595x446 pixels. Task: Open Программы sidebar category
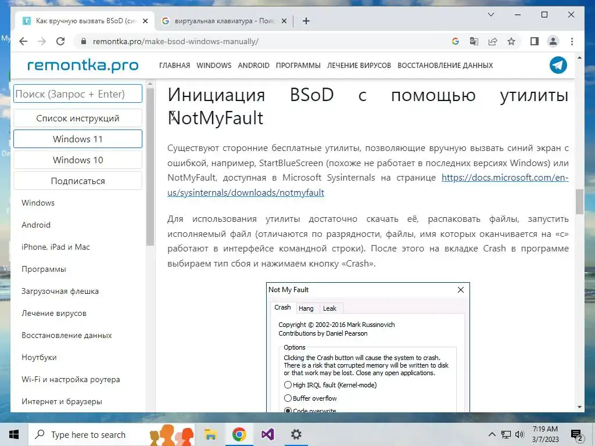pyautogui.click(x=44, y=269)
